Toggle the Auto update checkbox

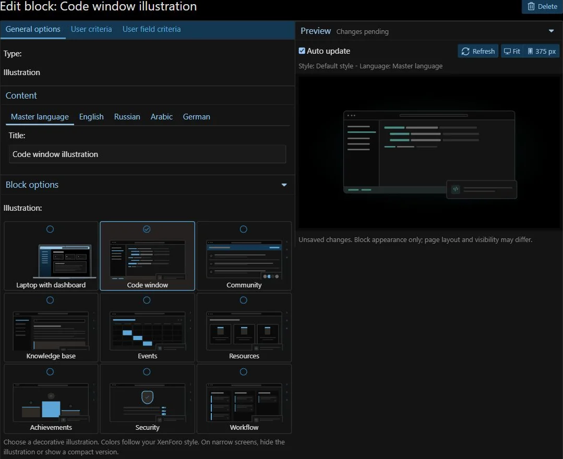click(302, 51)
